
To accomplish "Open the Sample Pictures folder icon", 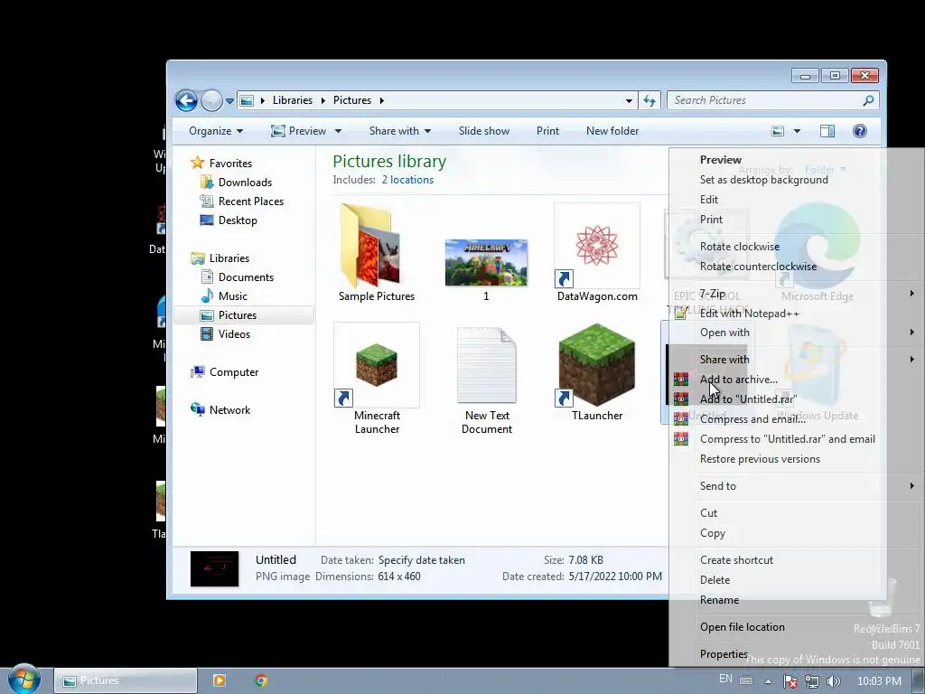I will [371, 246].
